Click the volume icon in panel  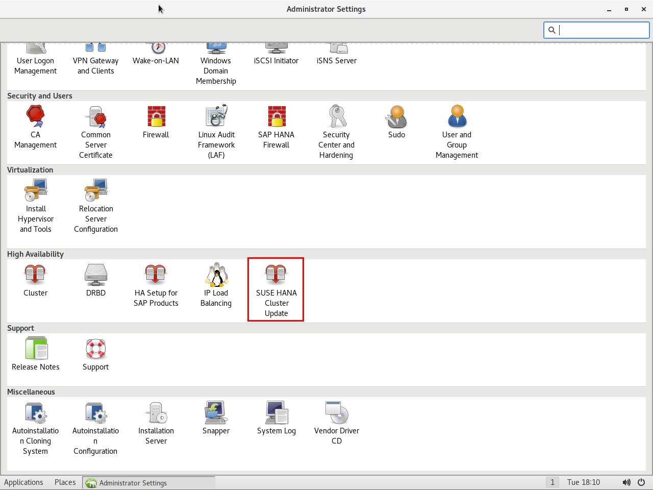(626, 482)
